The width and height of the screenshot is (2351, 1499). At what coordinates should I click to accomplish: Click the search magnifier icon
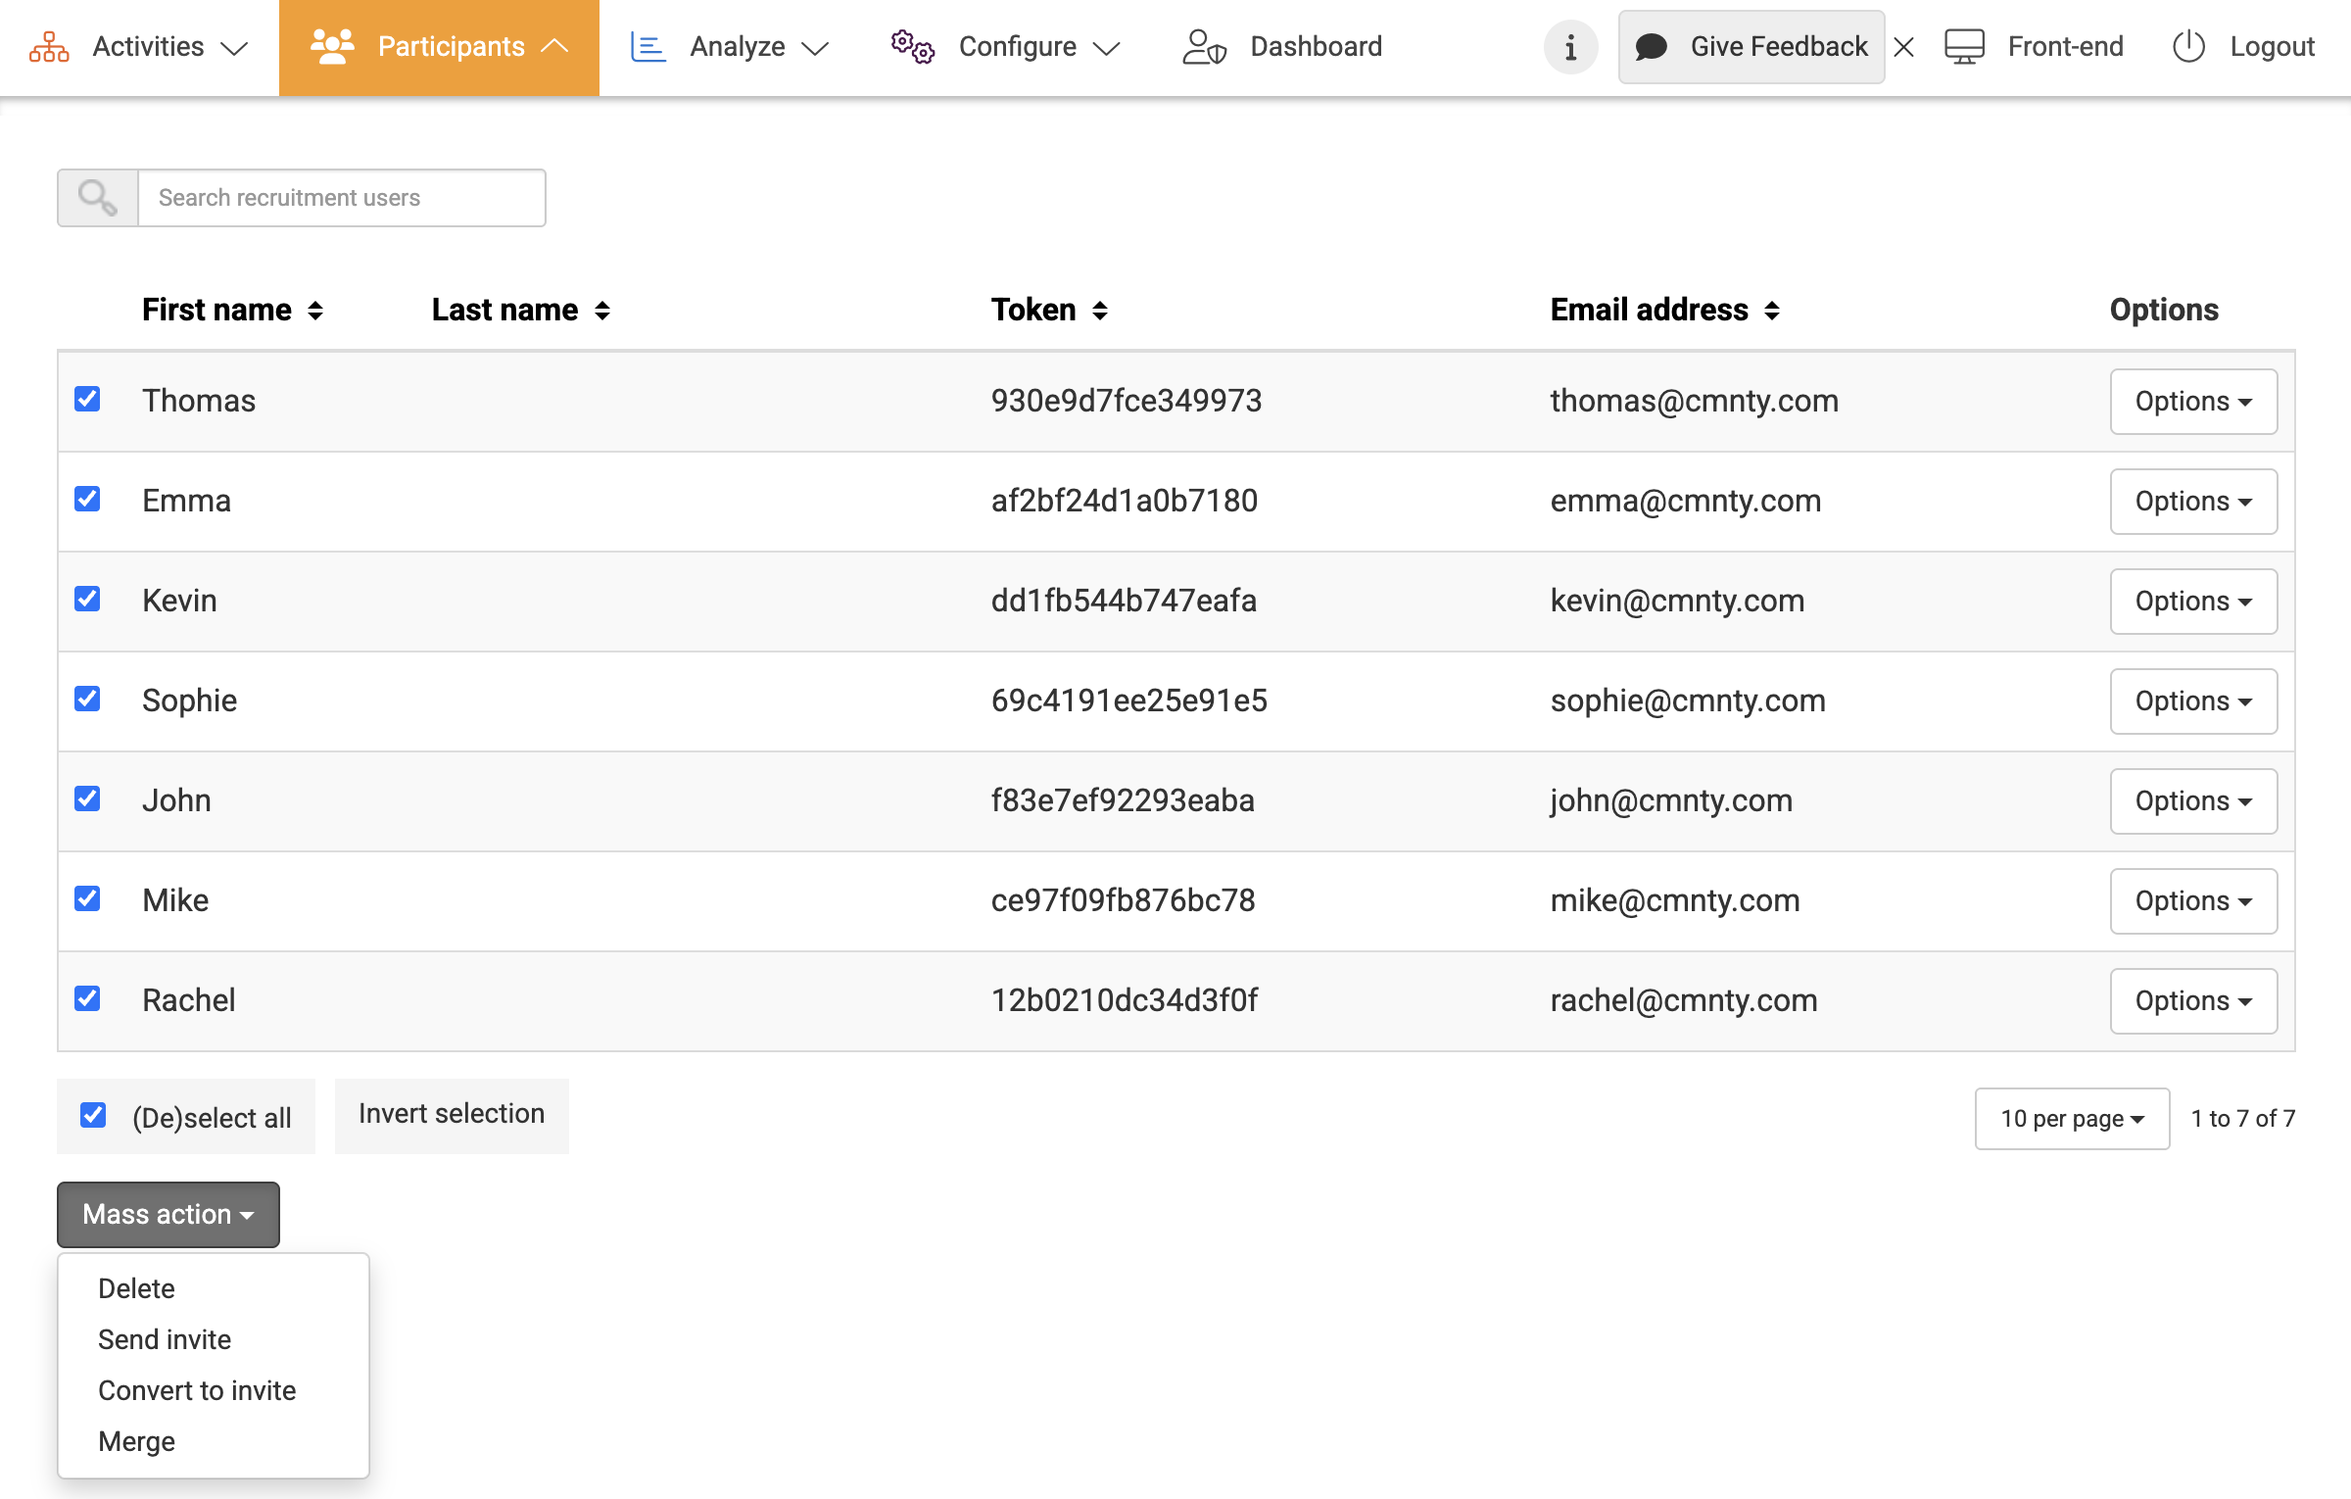(98, 198)
